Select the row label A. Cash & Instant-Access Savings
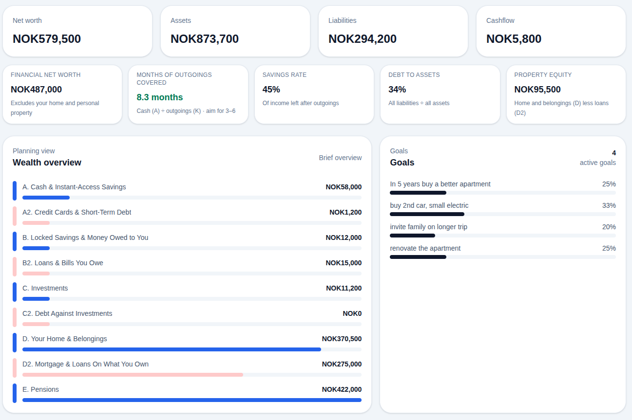This screenshot has width=632, height=420. pos(74,187)
